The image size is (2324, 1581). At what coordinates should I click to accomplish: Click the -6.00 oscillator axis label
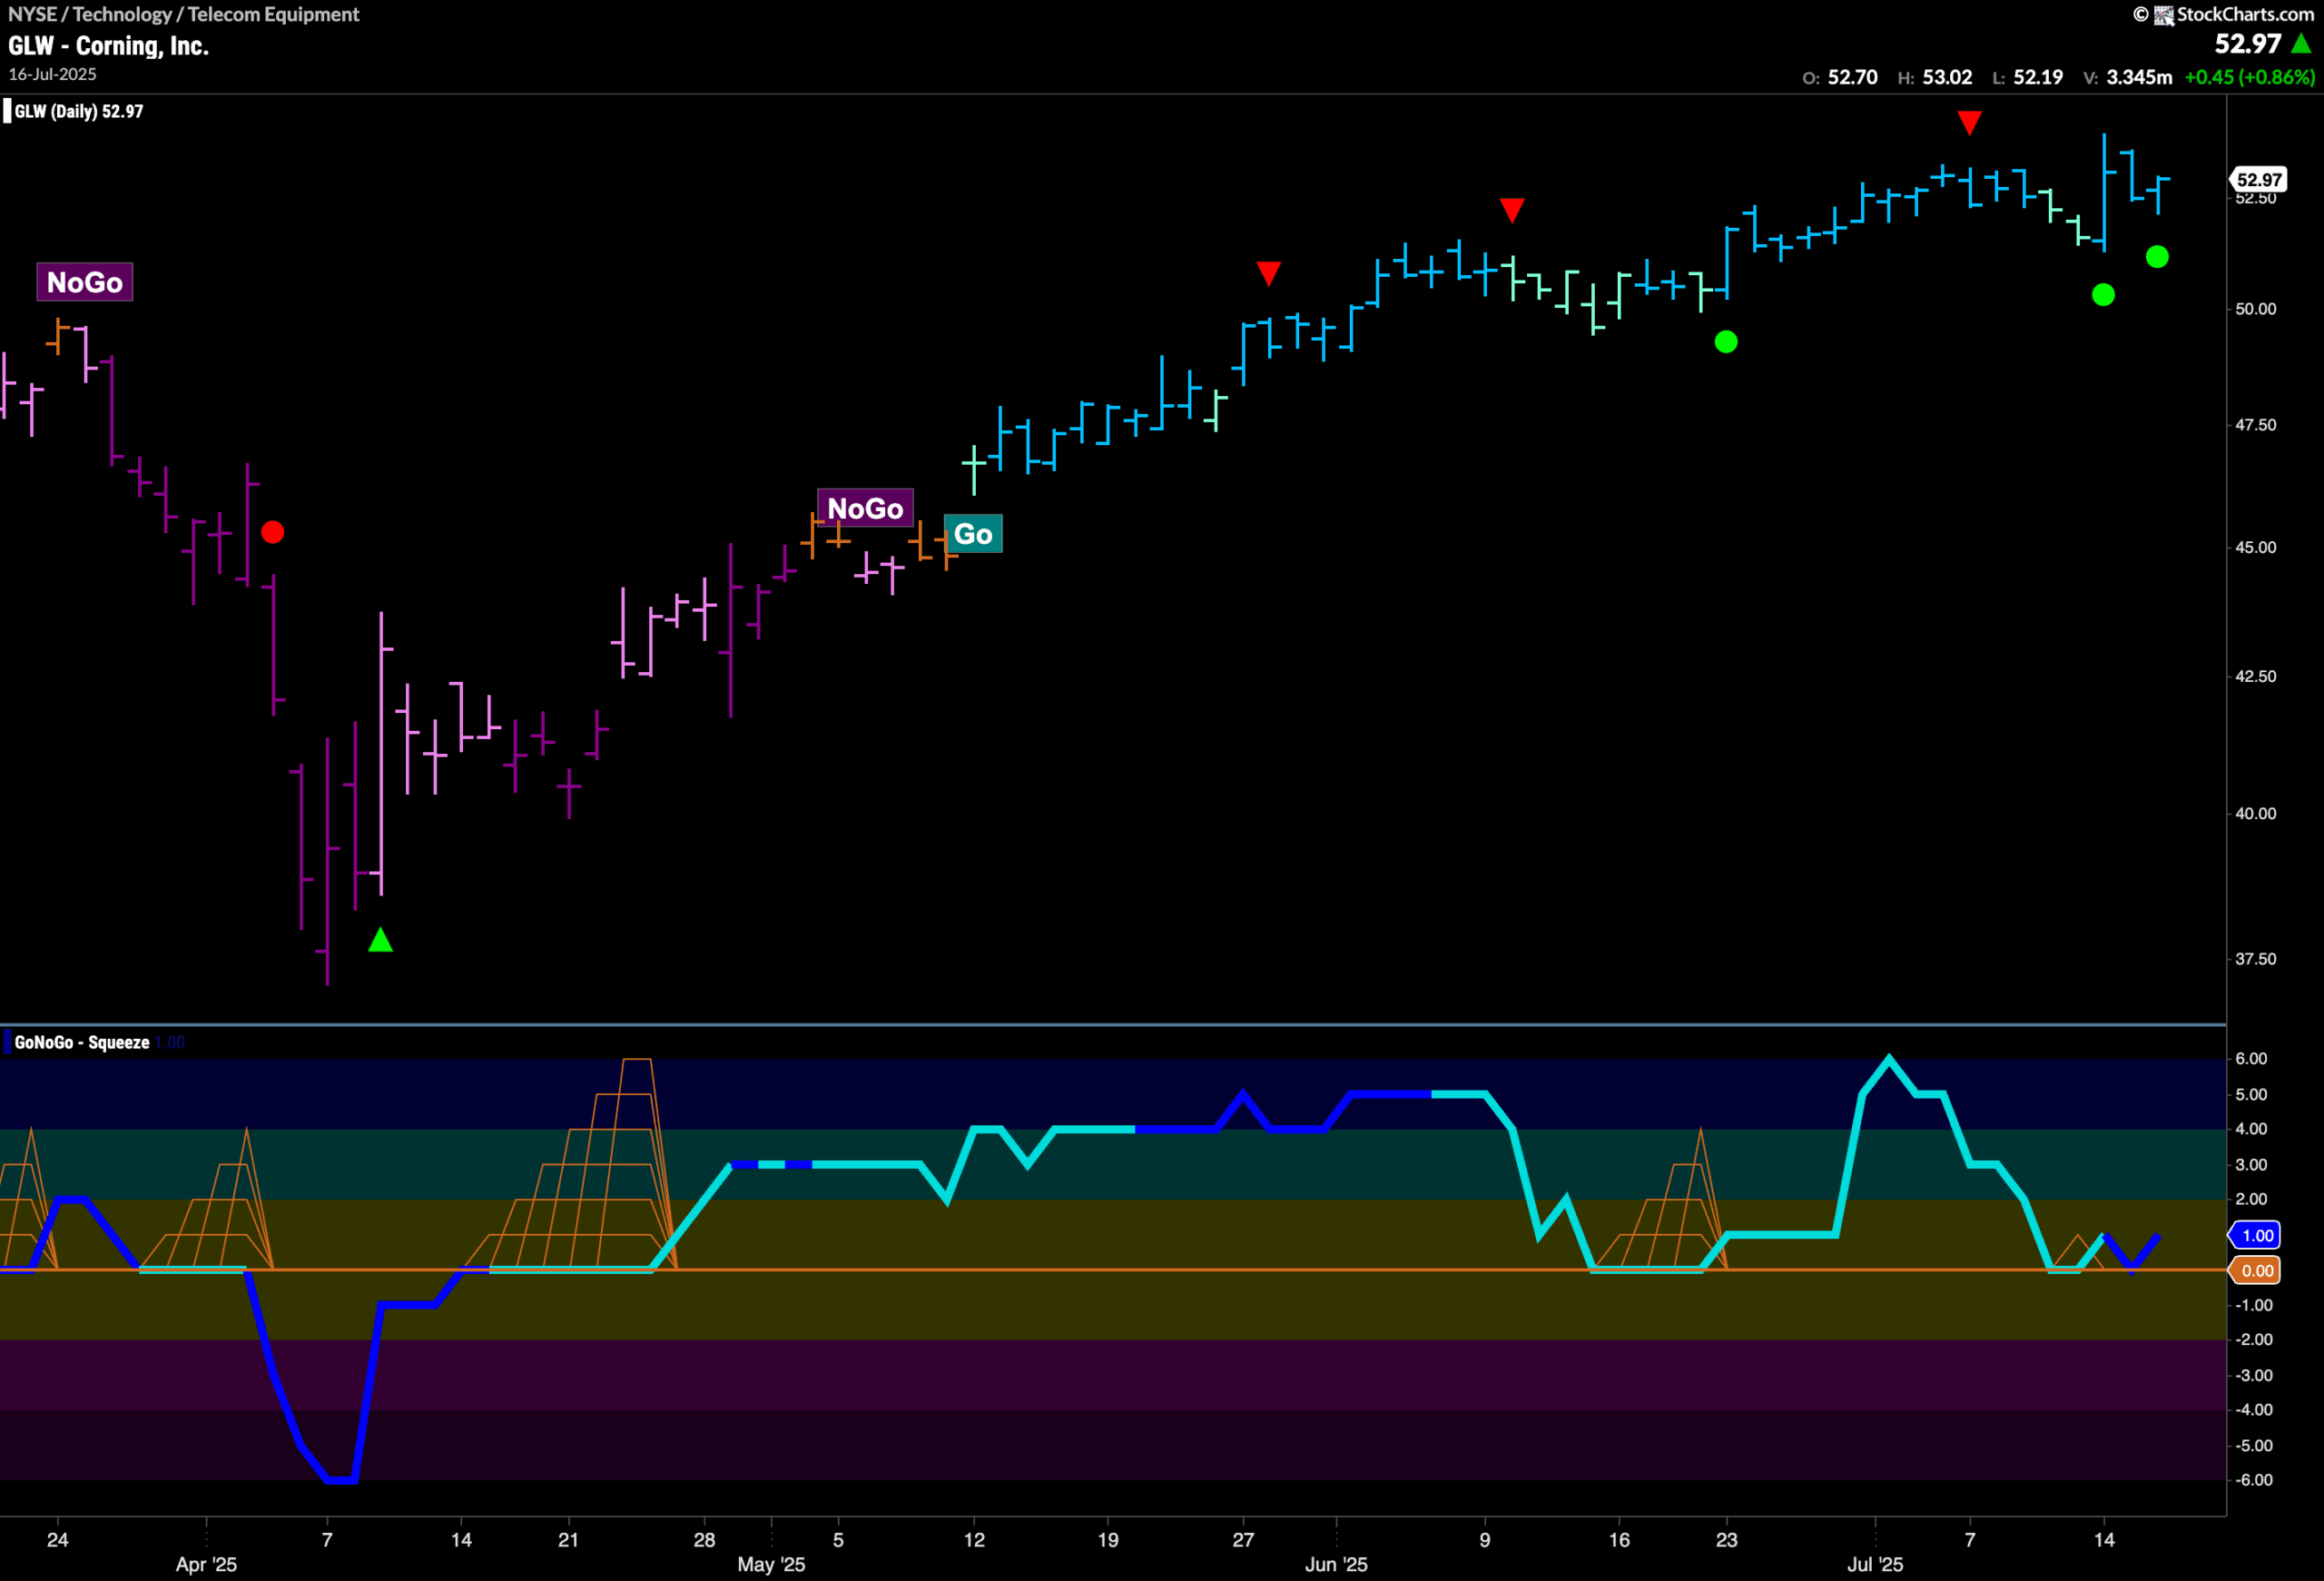tap(2253, 1479)
